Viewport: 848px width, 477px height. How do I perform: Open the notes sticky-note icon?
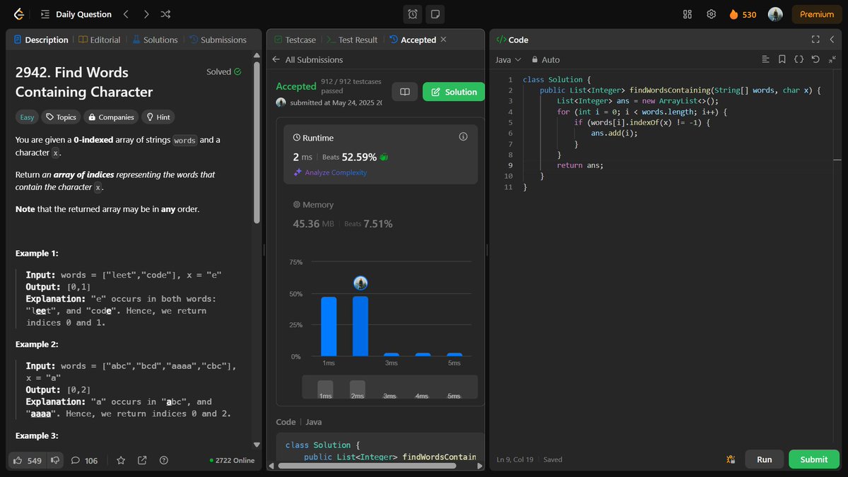435,14
